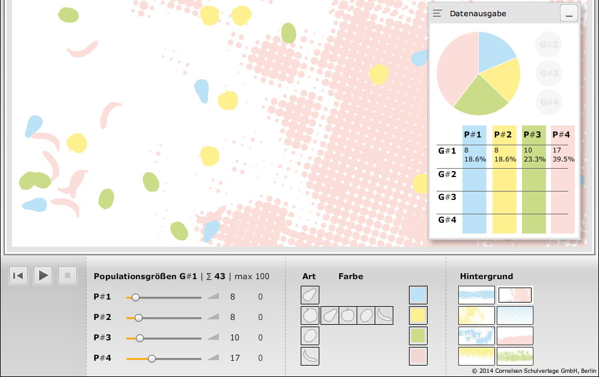This screenshot has height=377, width=599.
Task: Choose pear in the expanded P#2 shape options
Action: click(330, 316)
